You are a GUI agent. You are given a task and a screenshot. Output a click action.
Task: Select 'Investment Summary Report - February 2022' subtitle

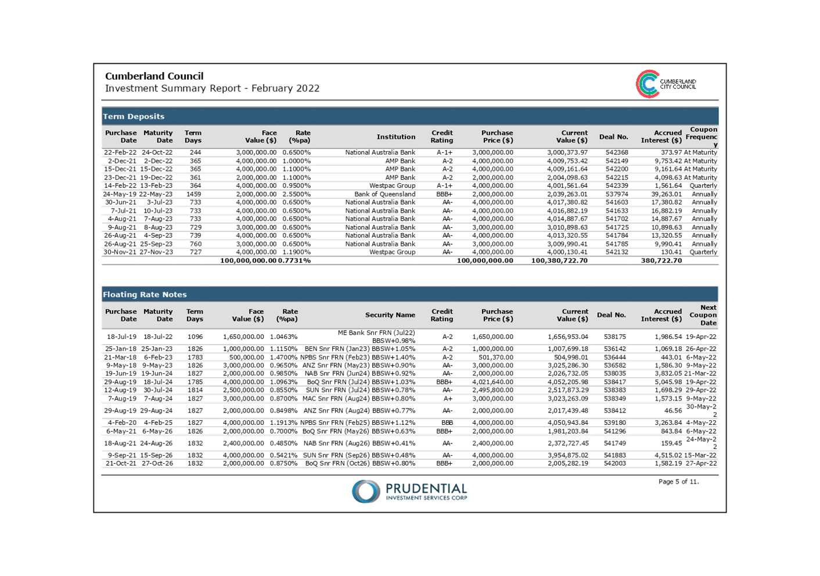[x=212, y=88]
